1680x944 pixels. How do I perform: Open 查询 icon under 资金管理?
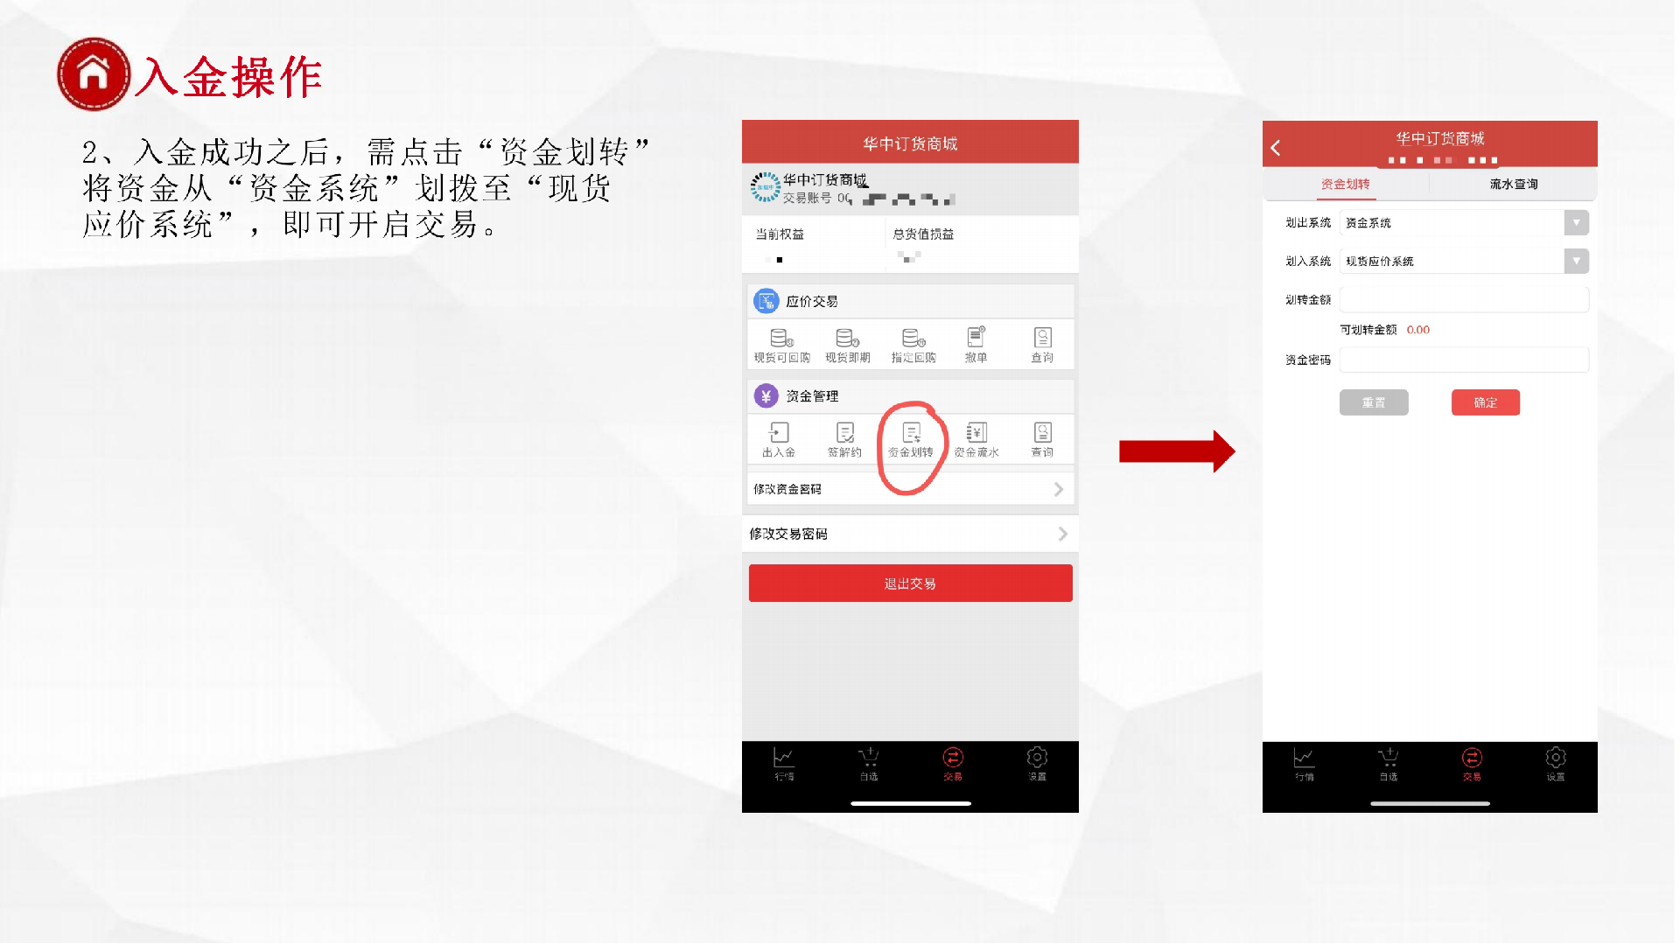click(x=1042, y=440)
